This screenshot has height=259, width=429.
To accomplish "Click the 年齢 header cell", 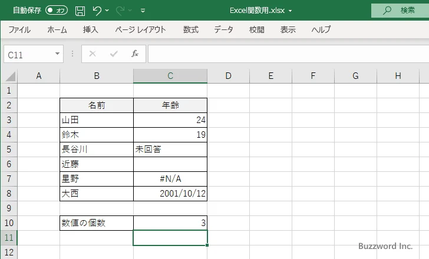I will [170, 105].
